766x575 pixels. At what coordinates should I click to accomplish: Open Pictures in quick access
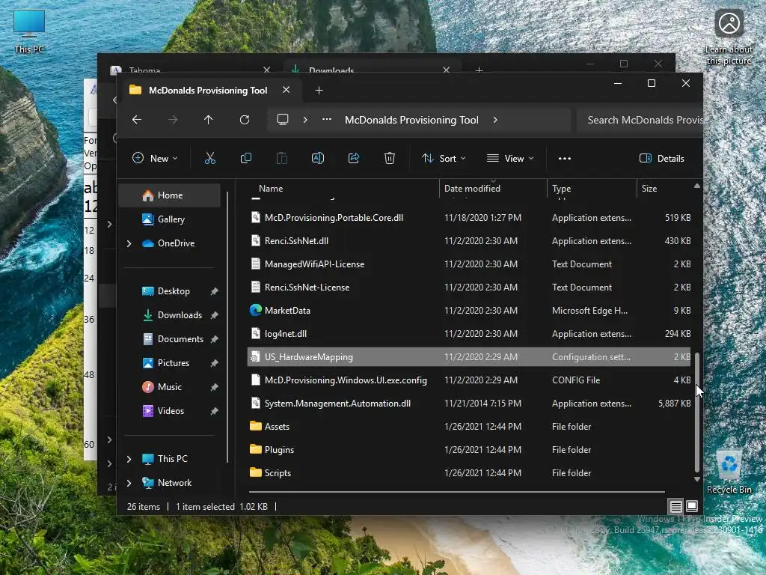pos(174,363)
